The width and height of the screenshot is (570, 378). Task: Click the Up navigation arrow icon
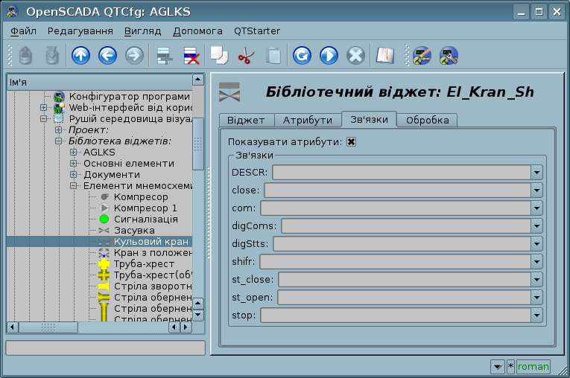click(80, 55)
